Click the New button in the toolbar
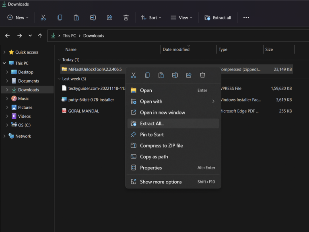This screenshot has height=232, width=309. point(18,18)
